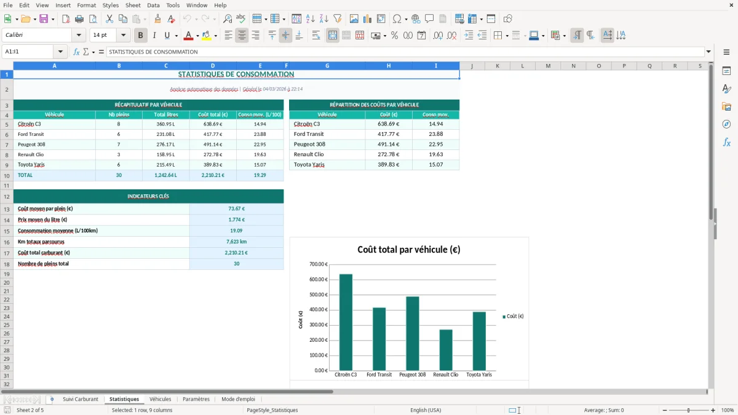
Task: Expand the formula bar
Action: pyautogui.click(x=709, y=52)
